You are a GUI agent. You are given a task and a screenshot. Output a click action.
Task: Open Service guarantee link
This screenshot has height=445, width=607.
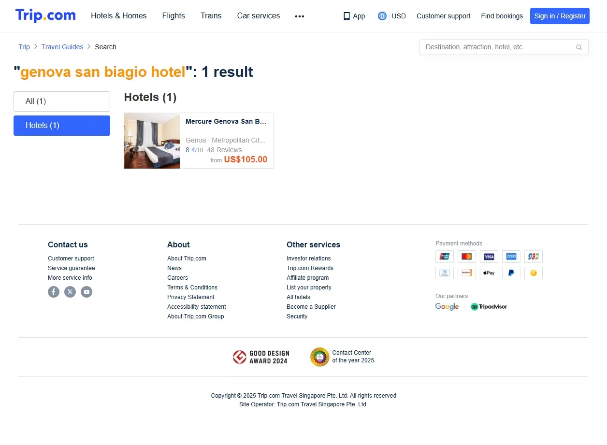point(72,268)
